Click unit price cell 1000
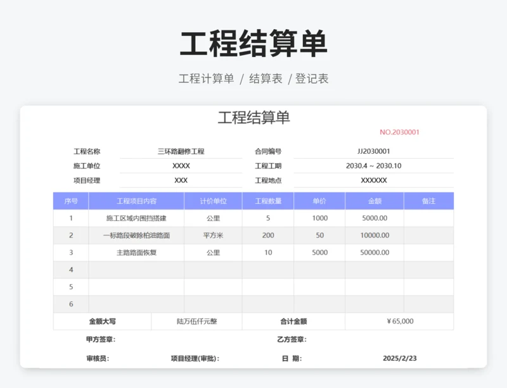 pyautogui.click(x=319, y=218)
